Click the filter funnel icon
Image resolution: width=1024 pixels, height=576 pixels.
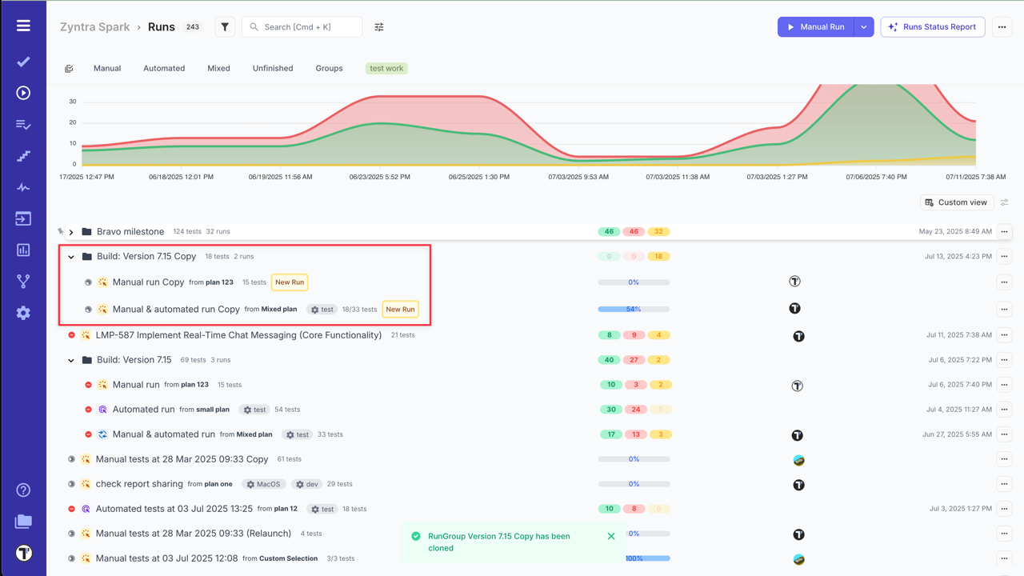(x=225, y=27)
